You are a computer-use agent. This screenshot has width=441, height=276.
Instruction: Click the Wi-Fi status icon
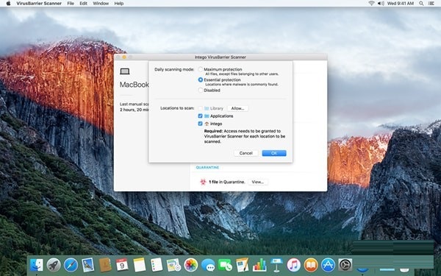tap(371, 4)
